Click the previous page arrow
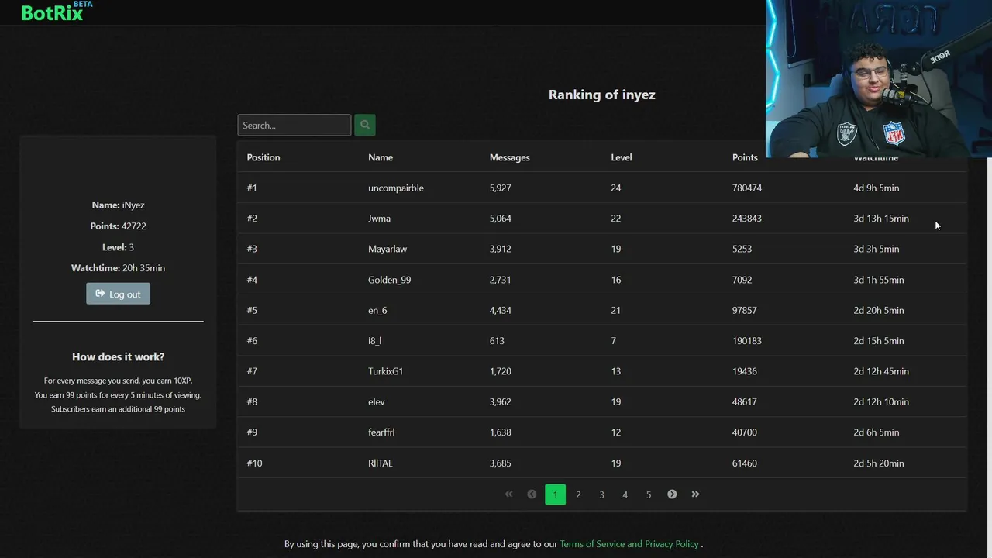 532,494
